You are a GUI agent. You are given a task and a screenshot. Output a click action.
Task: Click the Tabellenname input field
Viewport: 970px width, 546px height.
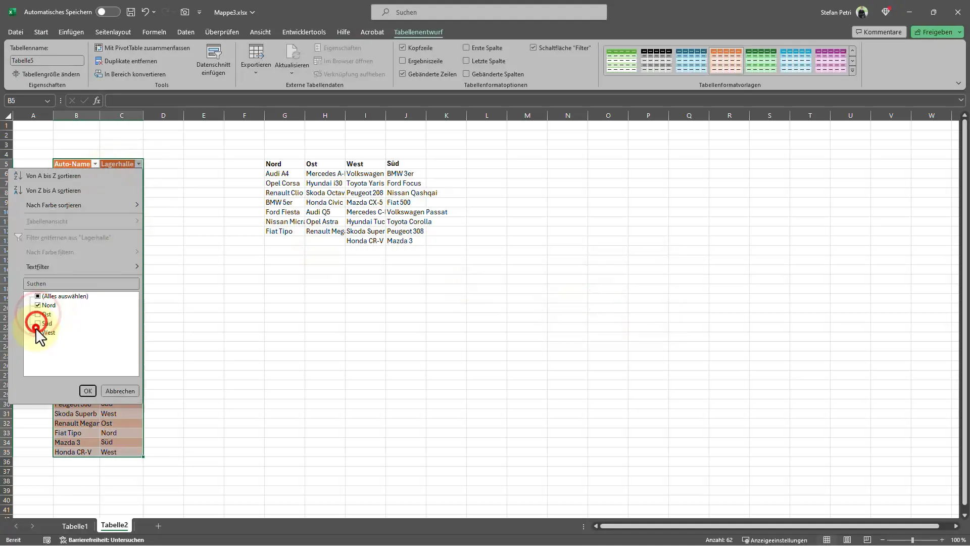tap(47, 60)
